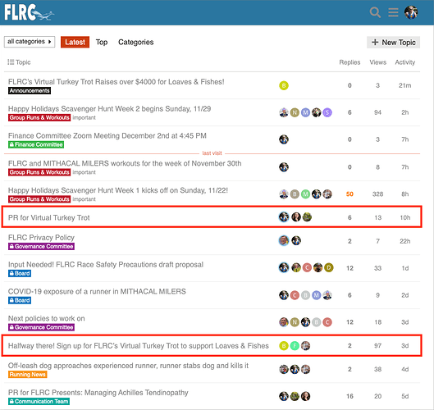Click purple S avatar on Scavenger Hunt Week 2
The height and width of the screenshot is (410, 434).
pyautogui.click(x=327, y=112)
